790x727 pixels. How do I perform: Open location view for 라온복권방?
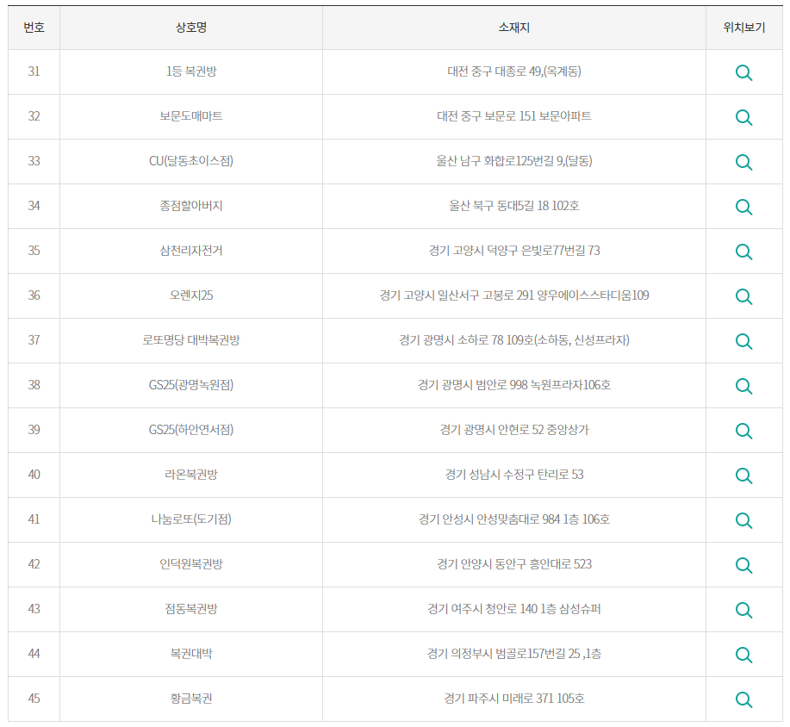point(743,476)
